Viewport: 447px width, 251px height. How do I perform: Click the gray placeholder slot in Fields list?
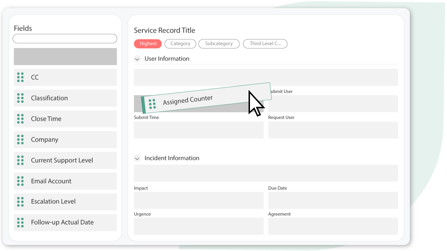tap(65, 56)
